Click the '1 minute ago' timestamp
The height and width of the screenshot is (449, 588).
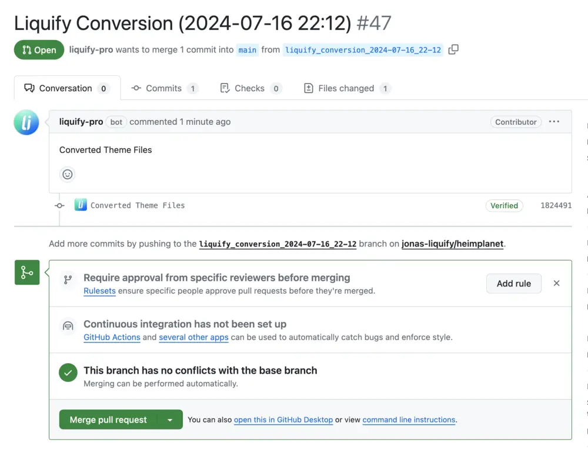(x=205, y=122)
